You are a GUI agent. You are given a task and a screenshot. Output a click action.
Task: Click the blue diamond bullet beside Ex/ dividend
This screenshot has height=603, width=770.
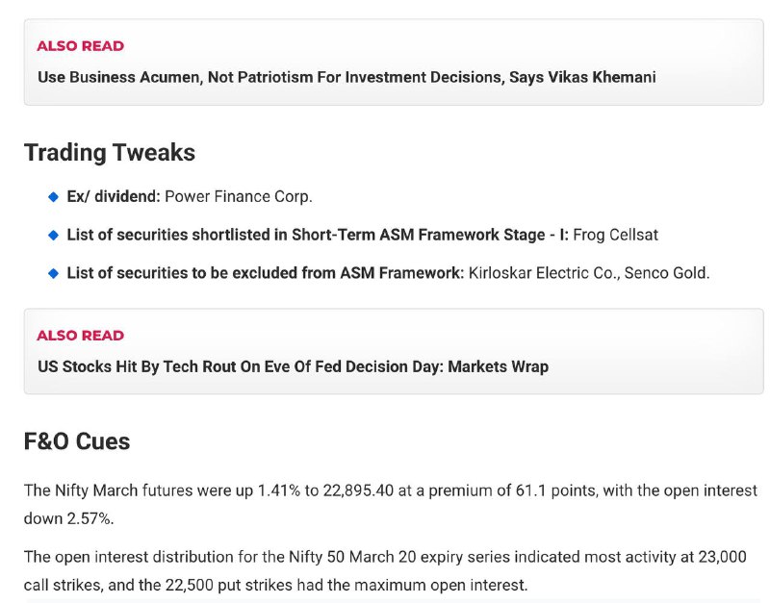pos(53,197)
